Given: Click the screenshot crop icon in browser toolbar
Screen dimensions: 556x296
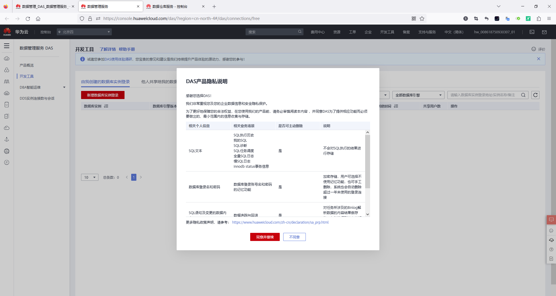Looking at the screenshot, I should tap(476, 18).
